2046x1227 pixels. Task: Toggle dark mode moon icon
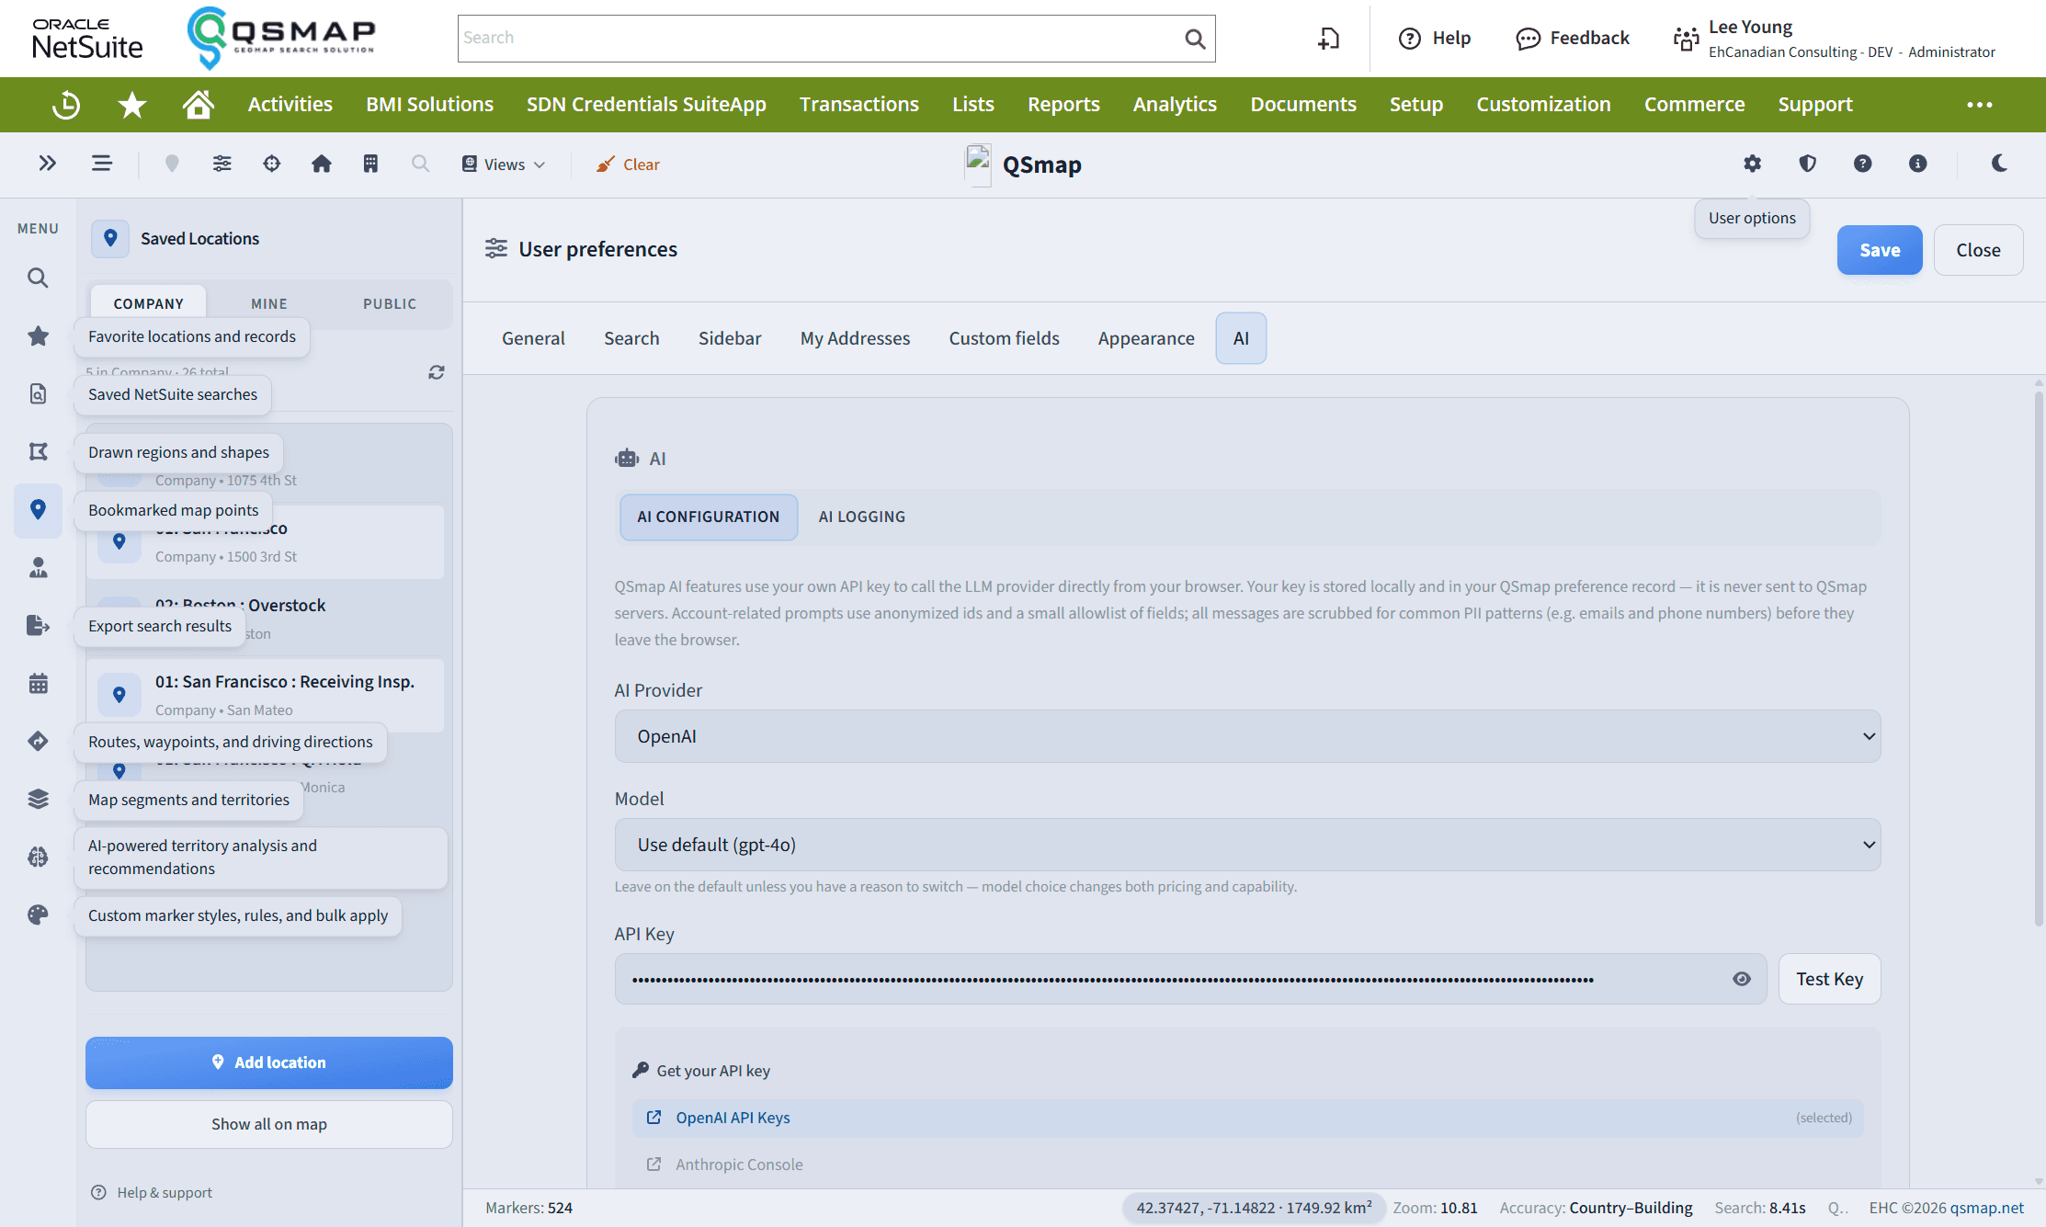click(x=1999, y=164)
